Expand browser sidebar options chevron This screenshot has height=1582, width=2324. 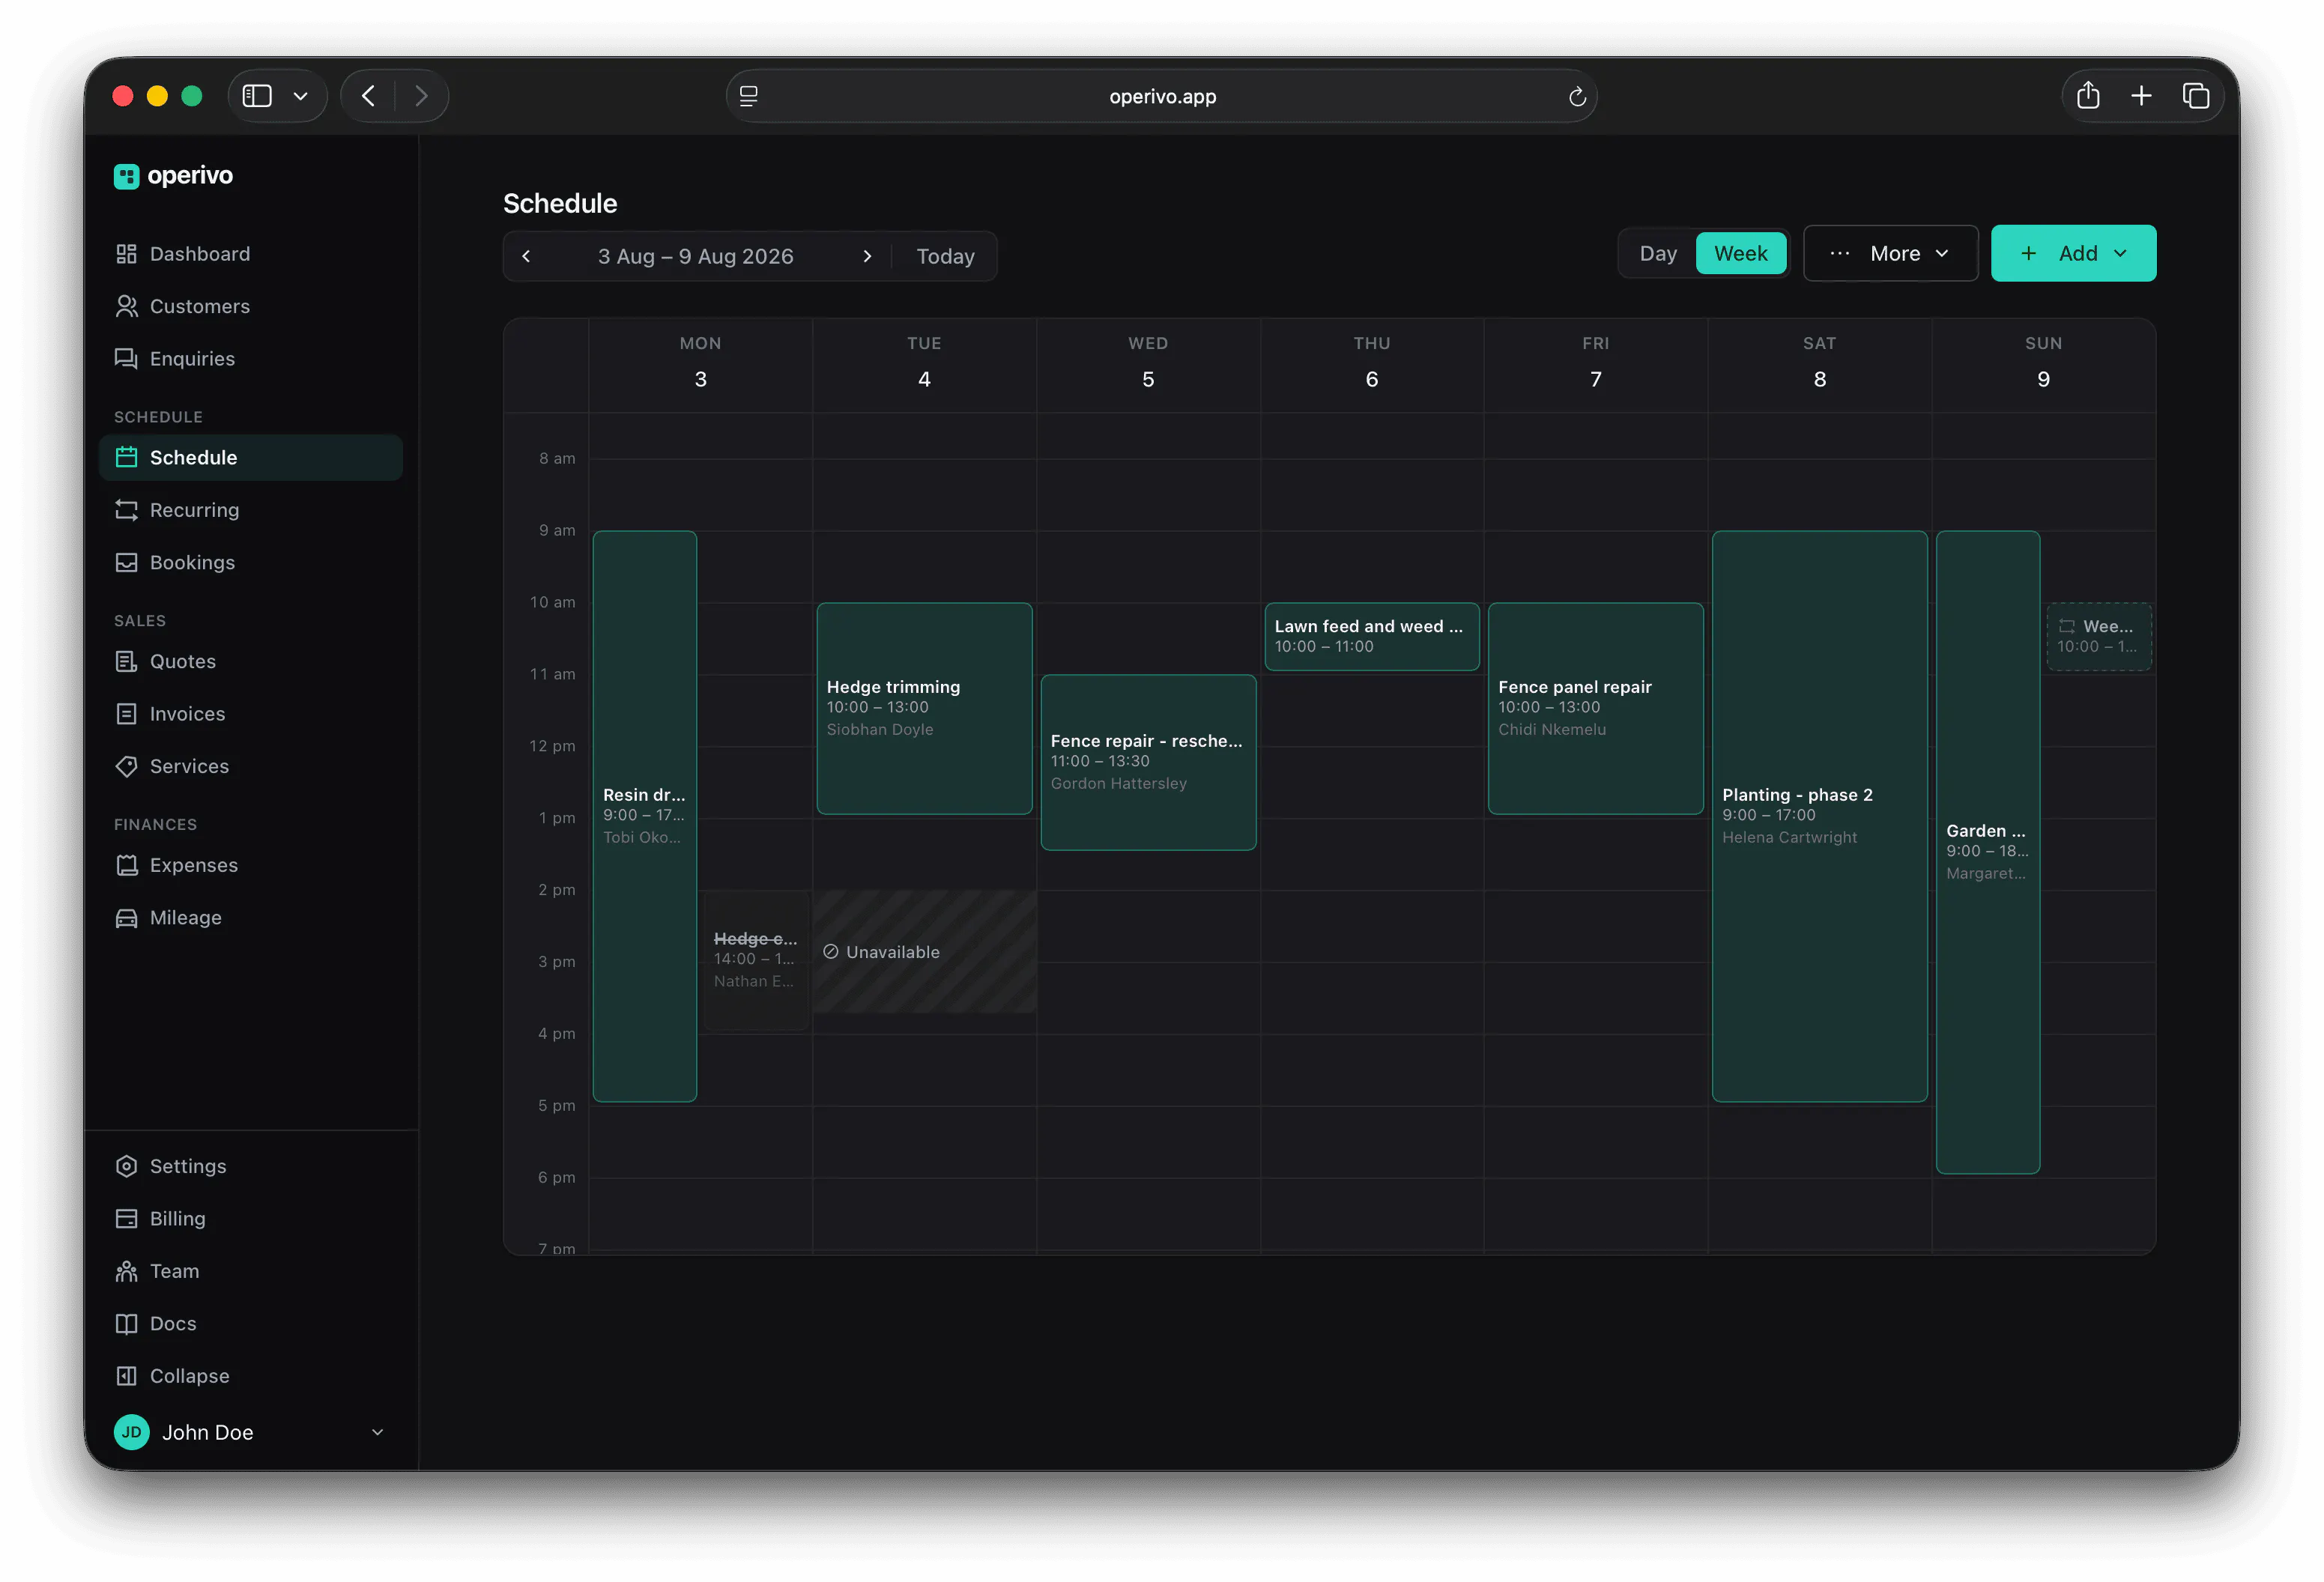click(300, 96)
